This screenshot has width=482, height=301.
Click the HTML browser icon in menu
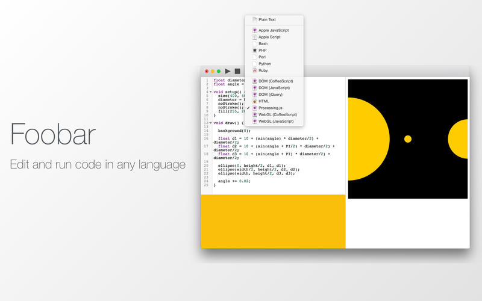click(x=254, y=101)
